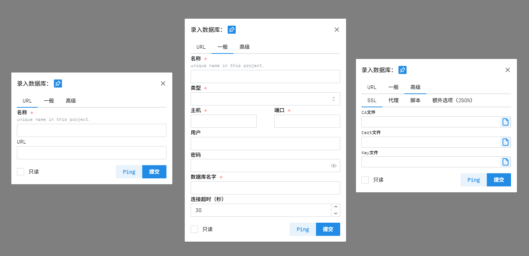Browse for the CA文件 with file icon
The width and height of the screenshot is (529, 256).
[x=506, y=122]
